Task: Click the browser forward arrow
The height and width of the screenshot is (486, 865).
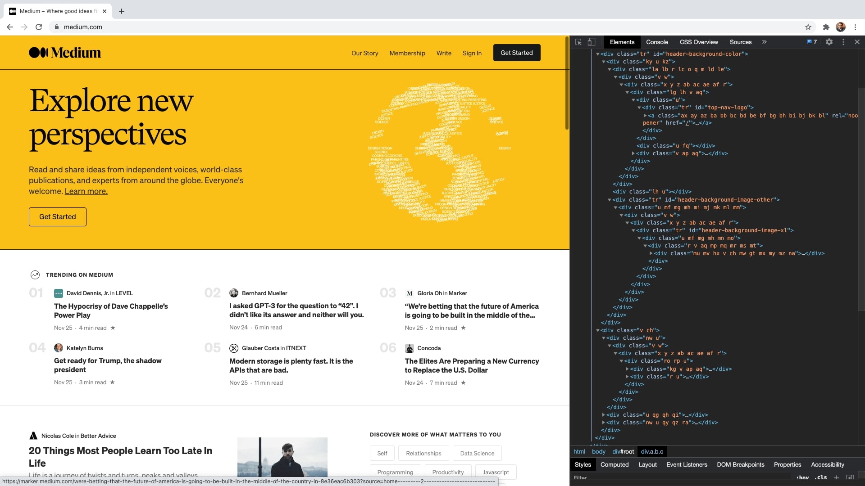Action: (x=24, y=27)
